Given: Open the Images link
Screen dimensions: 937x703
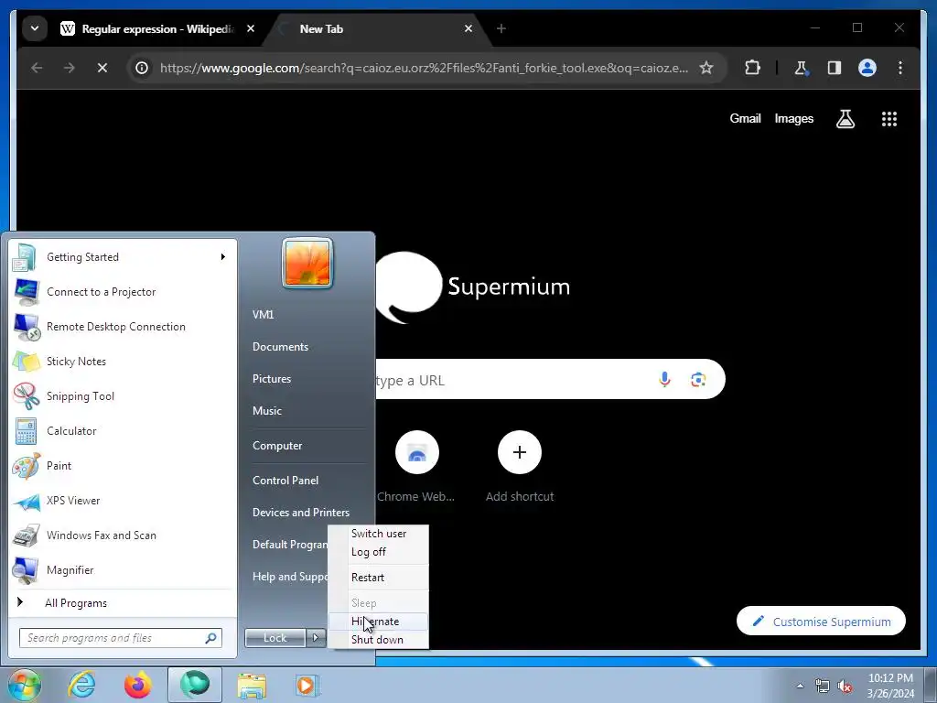Looking at the screenshot, I should click(x=793, y=119).
